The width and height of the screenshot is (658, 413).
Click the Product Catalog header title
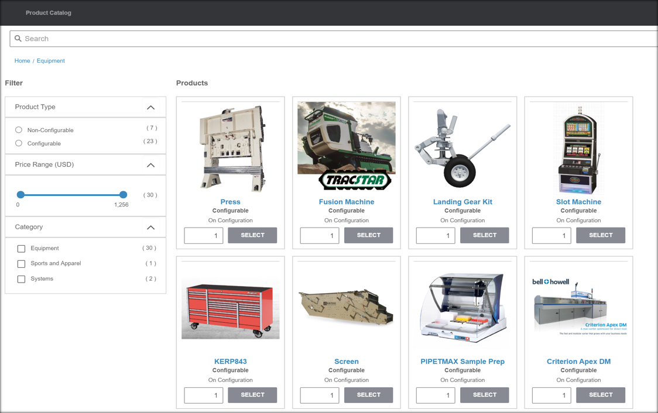pyautogui.click(x=48, y=13)
